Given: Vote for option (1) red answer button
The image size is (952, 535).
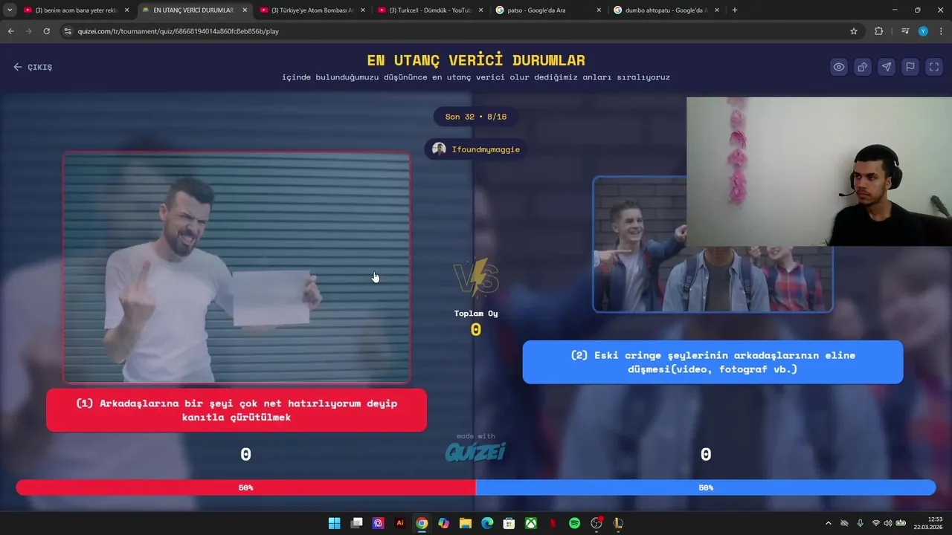Looking at the screenshot, I should click(x=237, y=410).
